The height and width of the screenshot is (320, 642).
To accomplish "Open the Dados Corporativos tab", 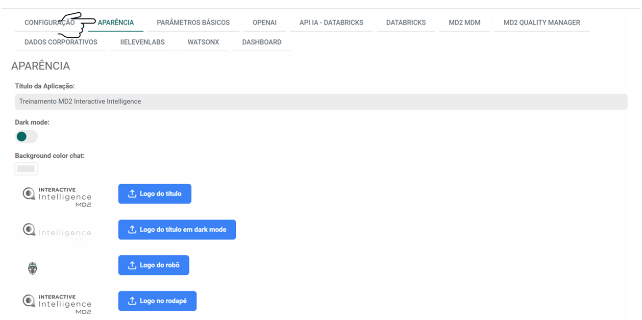I will (x=61, y=42).
